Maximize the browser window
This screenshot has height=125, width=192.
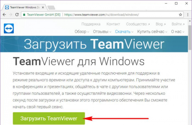click(x=176, y=3)
